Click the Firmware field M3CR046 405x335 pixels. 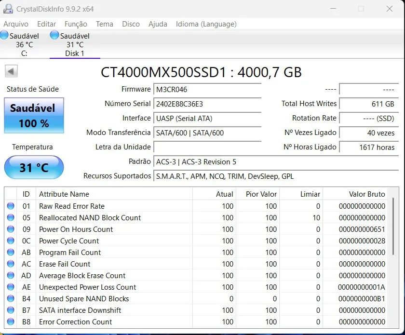pyautogui.click(x=207, y=89)
